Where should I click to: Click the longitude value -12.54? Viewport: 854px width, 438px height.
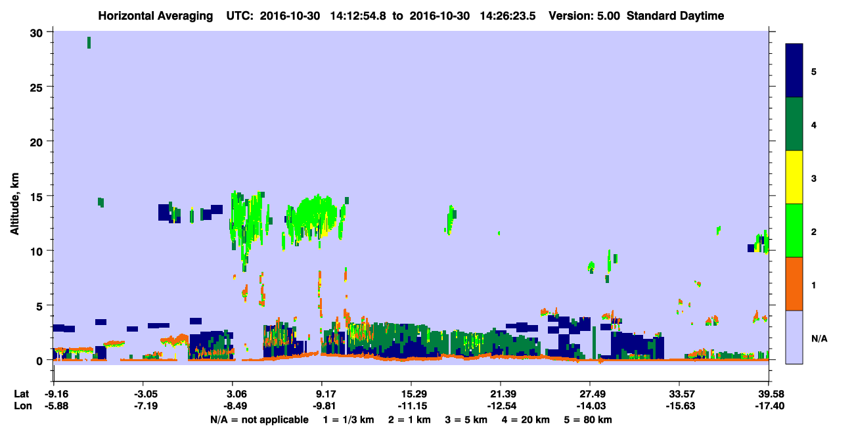tap(501, 406)
